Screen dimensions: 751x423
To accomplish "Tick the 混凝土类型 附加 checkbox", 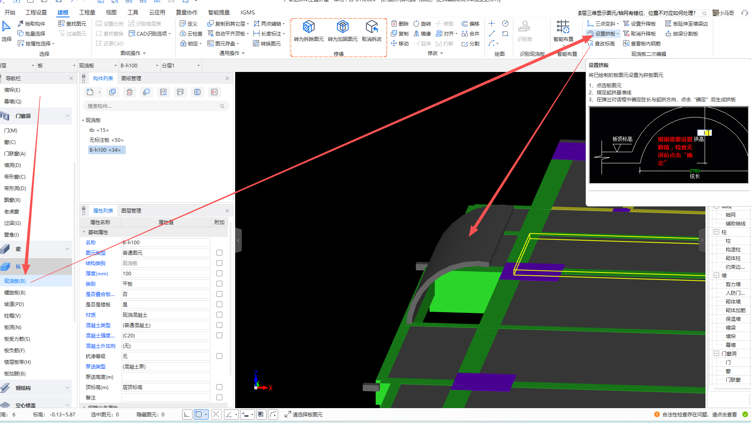I will (x=219, y=325).
